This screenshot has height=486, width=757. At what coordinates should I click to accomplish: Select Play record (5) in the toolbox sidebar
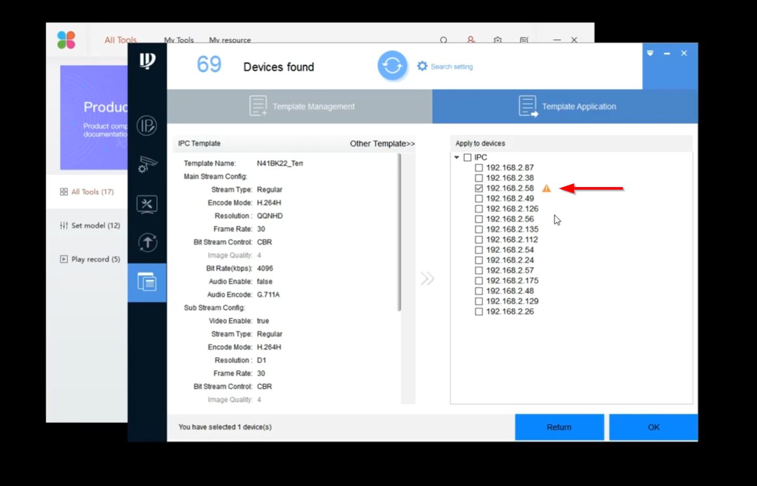point(90,259)
